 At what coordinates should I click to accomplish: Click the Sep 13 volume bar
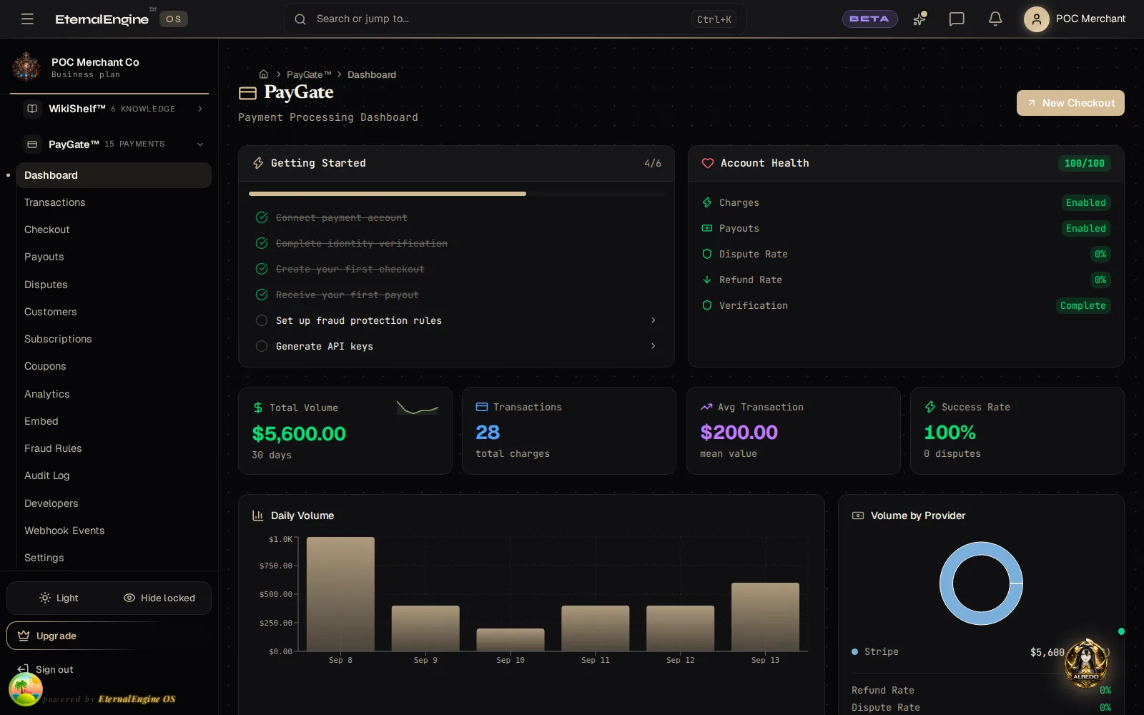click(x=765, y=617)
